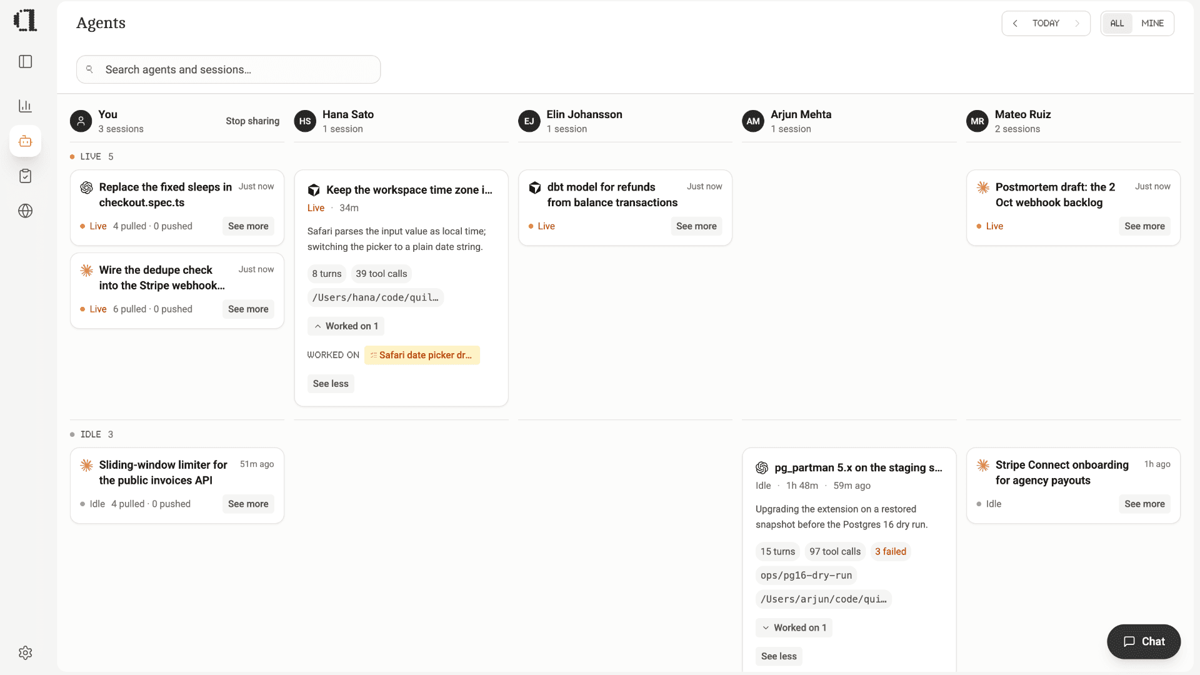The width and height of the screenshot is (1200, 675).
Task: Go to next day arrow
Action: [x=1077, y=23]
